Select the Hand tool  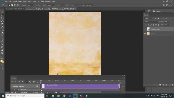pos(2,50)
